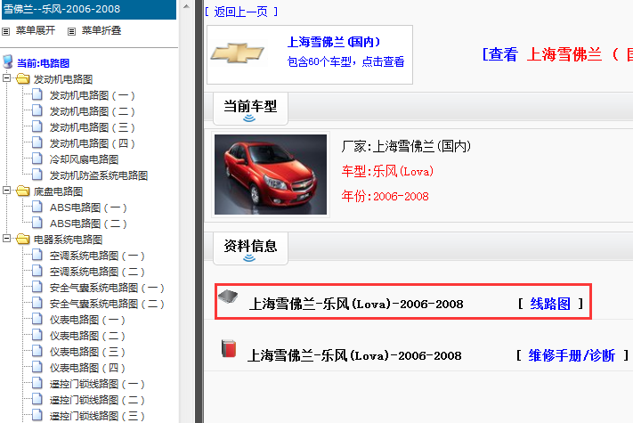This screenshot has width=633, height=423.
Task: Open the 维修手册/诊断 link
Action: coord(572,355)
